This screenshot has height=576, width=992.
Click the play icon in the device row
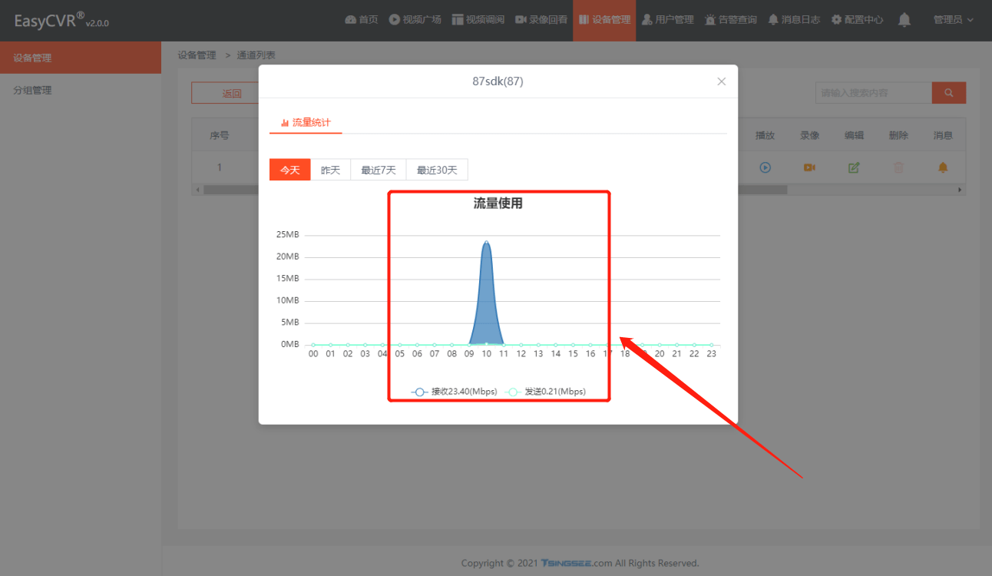tap(765, 167)
